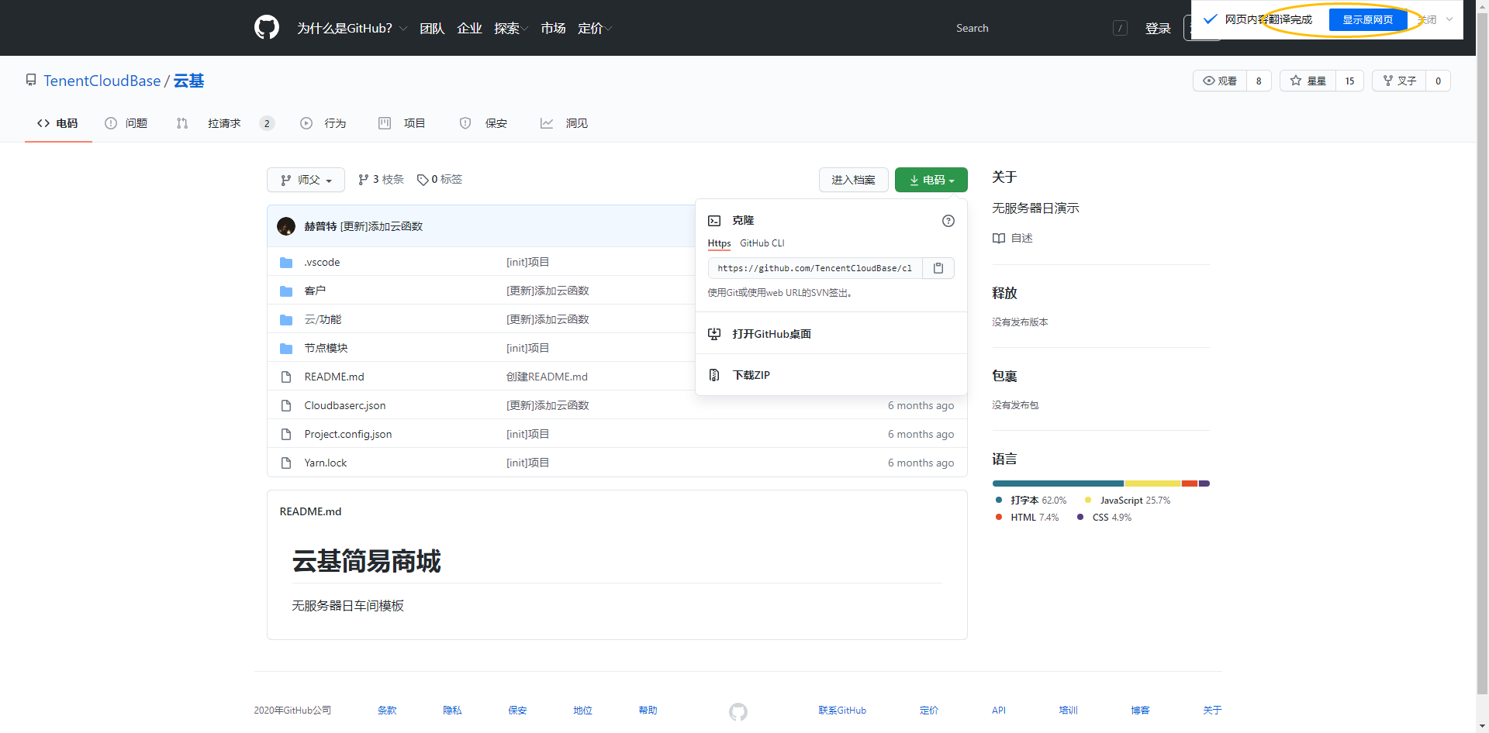The height and width of the screenshot is (733, 1489).
Task: Copy the clone URL with the clipboard icon
Action: (x=938, y=268)
